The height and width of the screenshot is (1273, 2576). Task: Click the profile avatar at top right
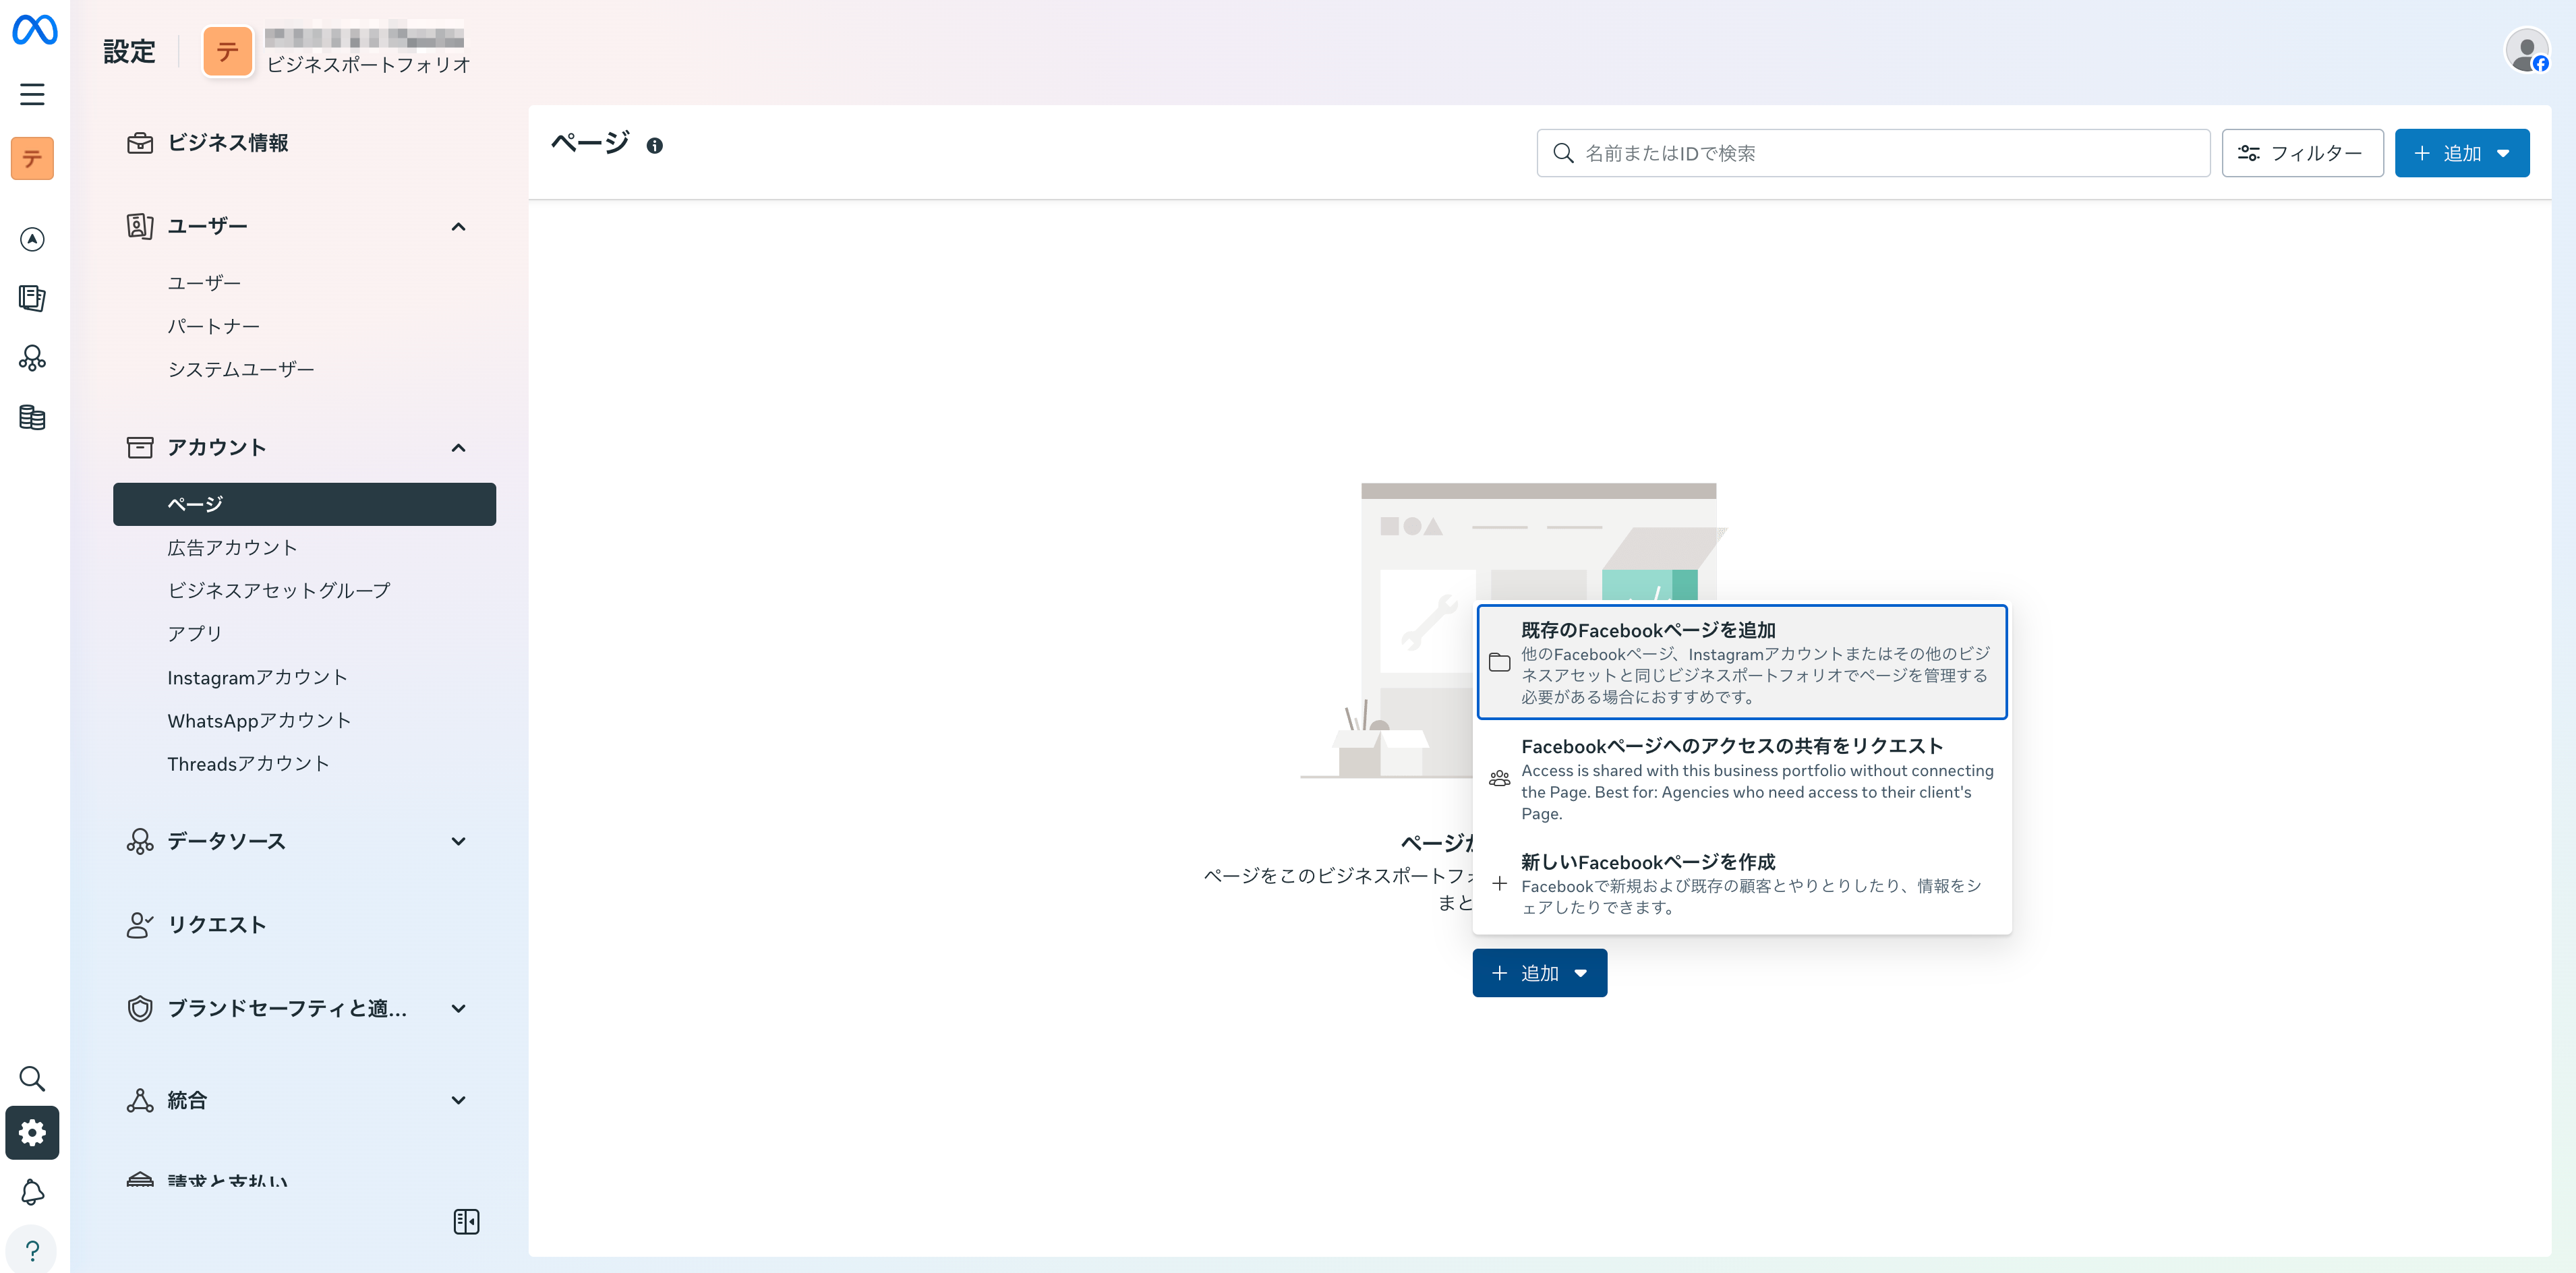(x=2526, y=50)
